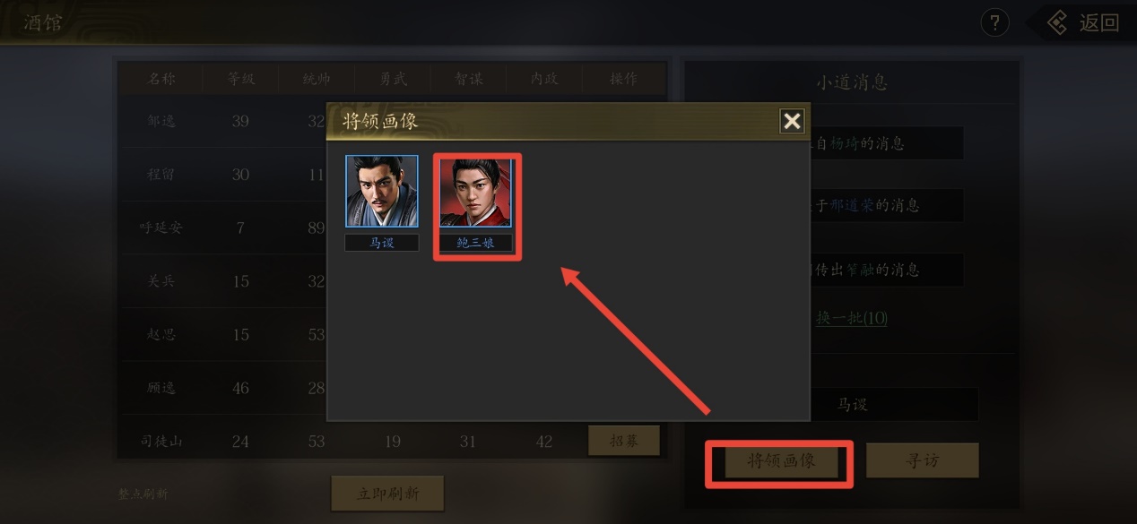1137x524 pixels.
Task: Select the 鲍三娘 general portrait
Action: [x=476, y=192]
